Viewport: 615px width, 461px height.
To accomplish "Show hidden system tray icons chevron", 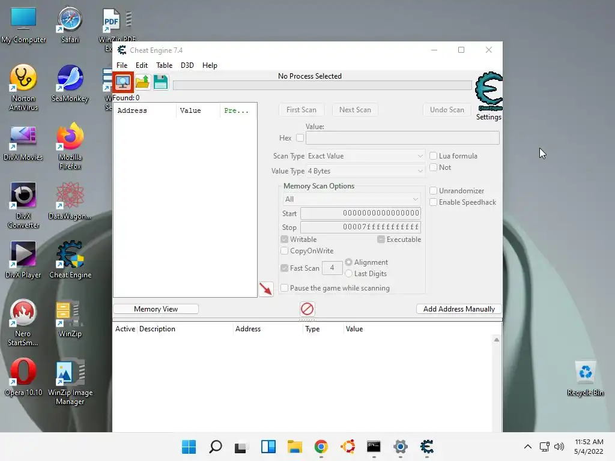I will [x=528, y=447].
